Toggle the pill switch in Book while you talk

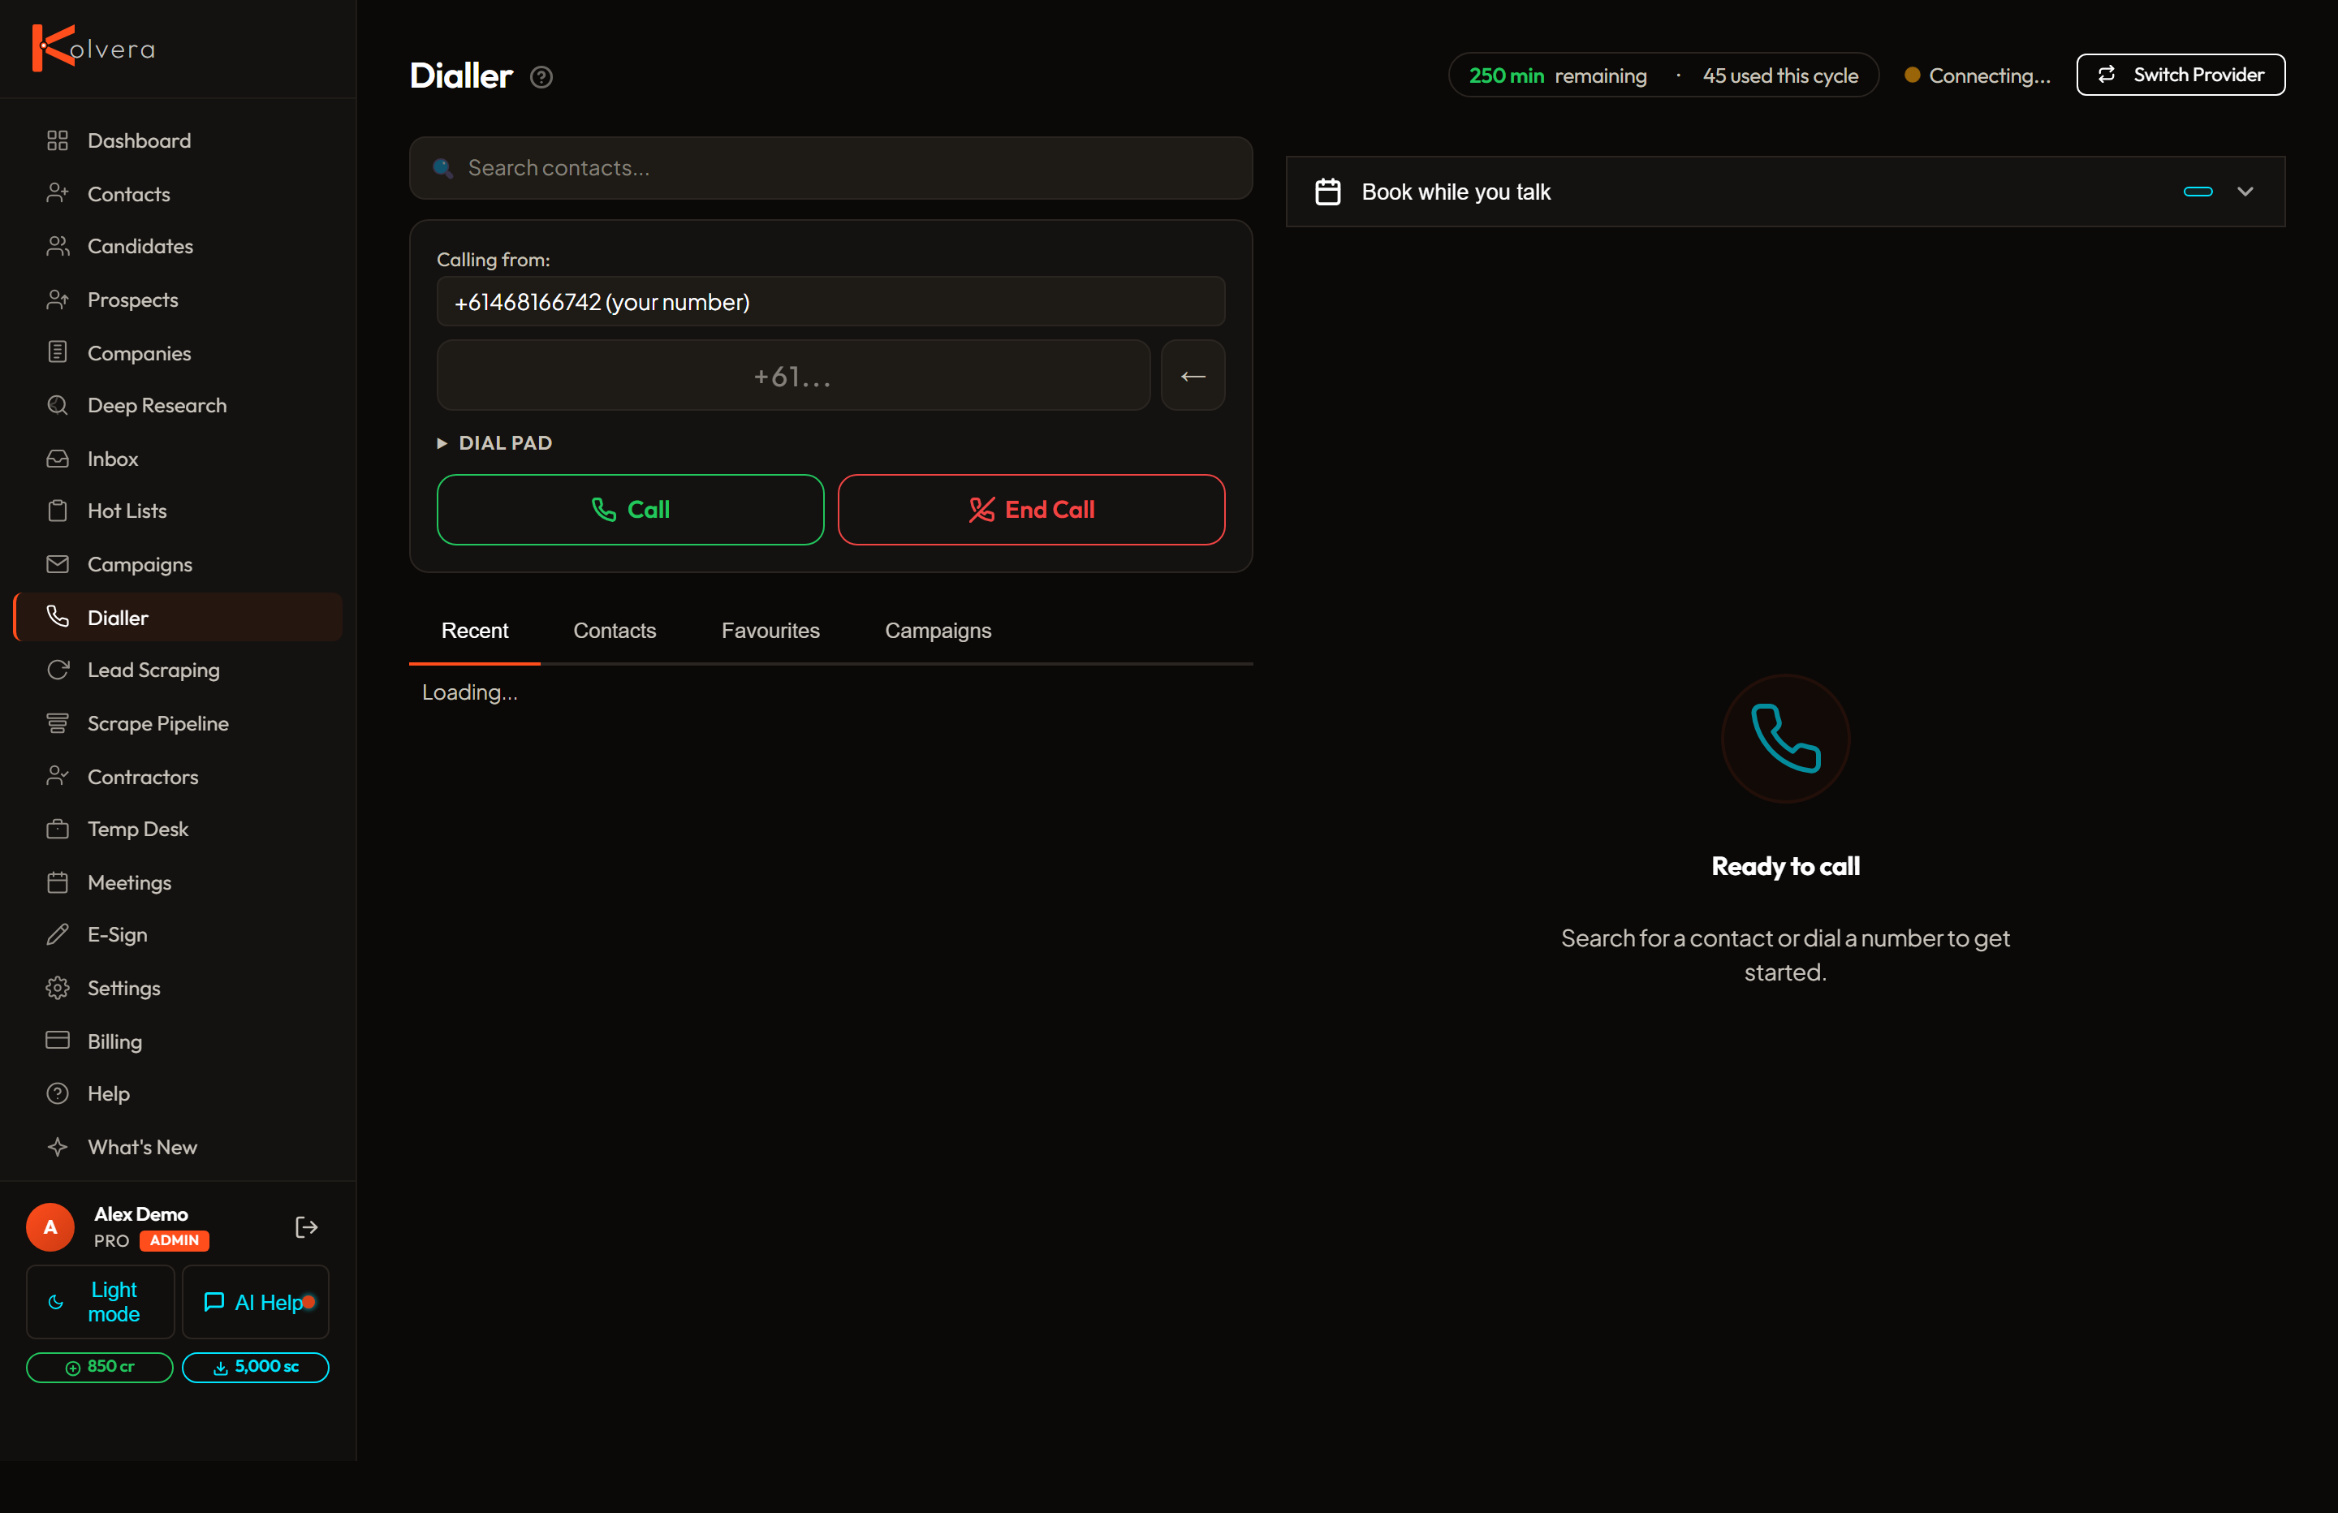[2198, 192]
